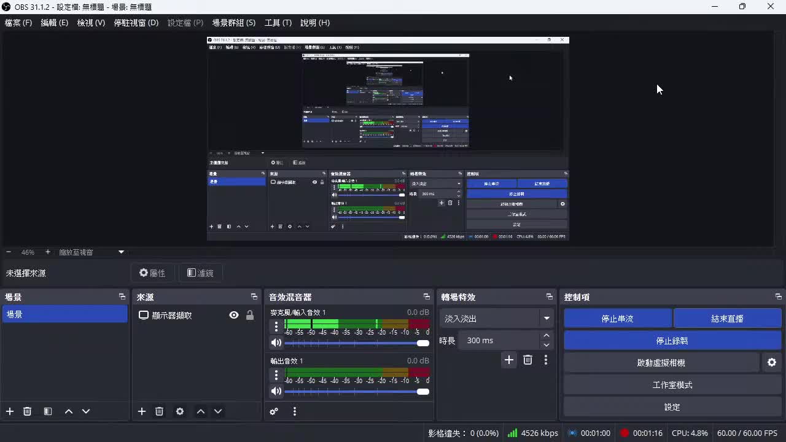
Task: Add a transition with the plus icon
Action: click(x=509, y=360)
